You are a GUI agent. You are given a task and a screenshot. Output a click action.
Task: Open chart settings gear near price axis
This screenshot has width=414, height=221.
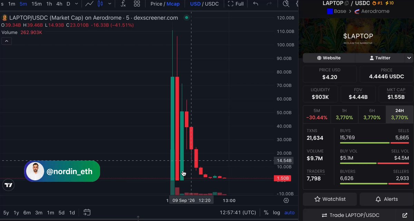click(x=286, y=200)
